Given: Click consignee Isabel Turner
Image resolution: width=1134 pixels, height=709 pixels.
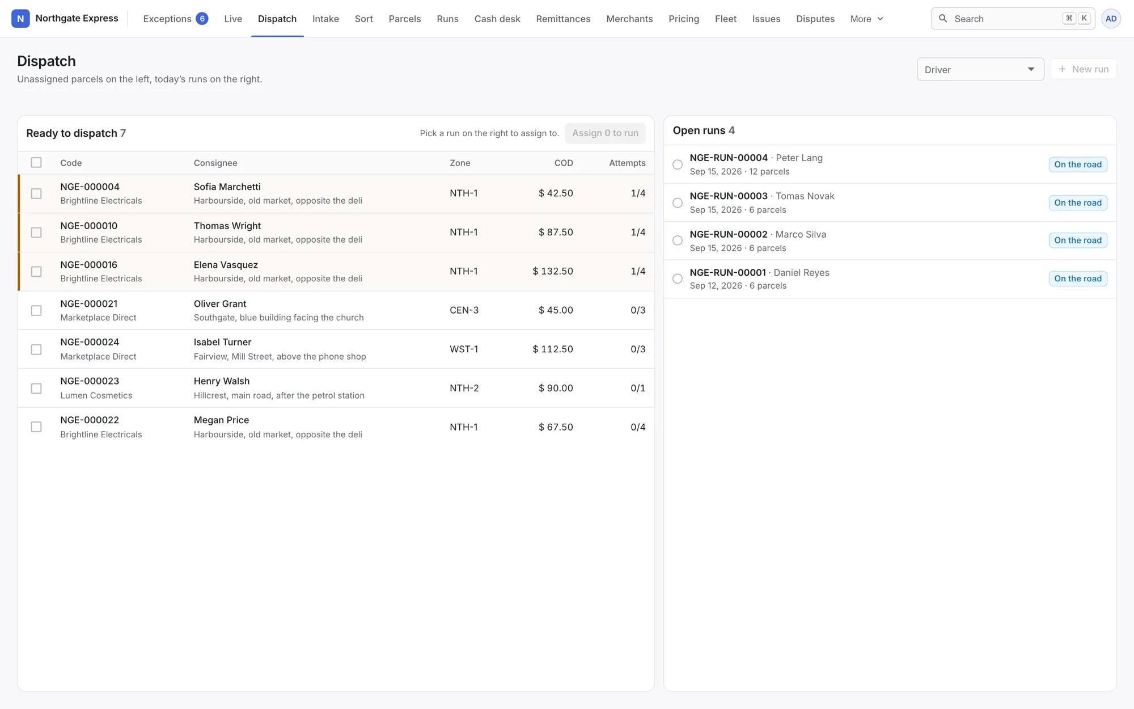Looking at the screenshot, I should click(222, 342).
